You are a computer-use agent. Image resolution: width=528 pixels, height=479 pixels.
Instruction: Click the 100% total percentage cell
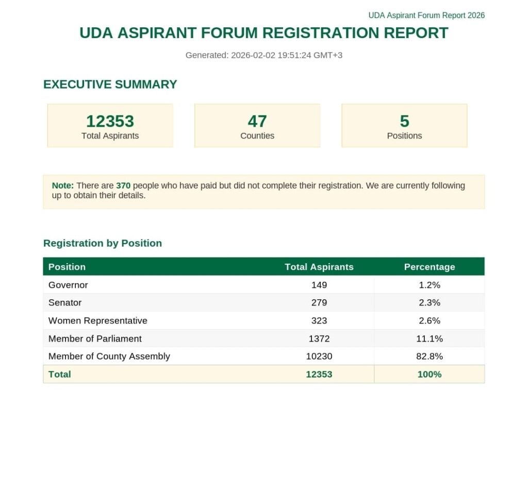click(x=429, y=374)
